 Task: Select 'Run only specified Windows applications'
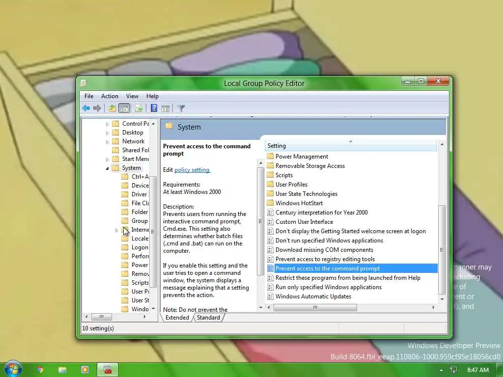(329, 287)
